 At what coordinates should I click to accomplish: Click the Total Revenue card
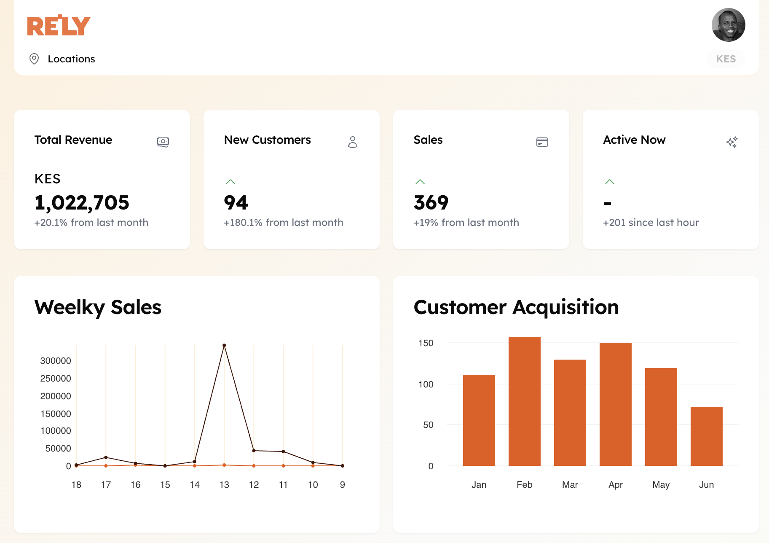102,179
